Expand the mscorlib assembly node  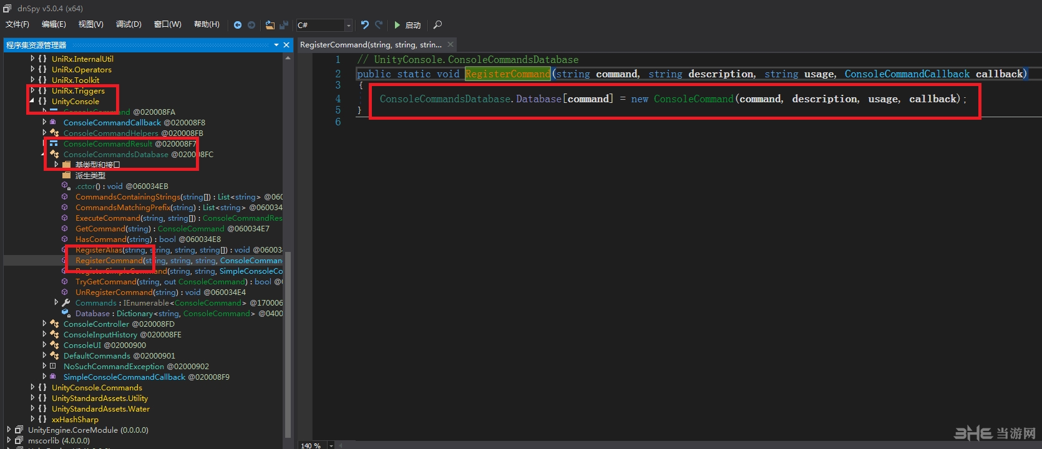click(9, 440)
